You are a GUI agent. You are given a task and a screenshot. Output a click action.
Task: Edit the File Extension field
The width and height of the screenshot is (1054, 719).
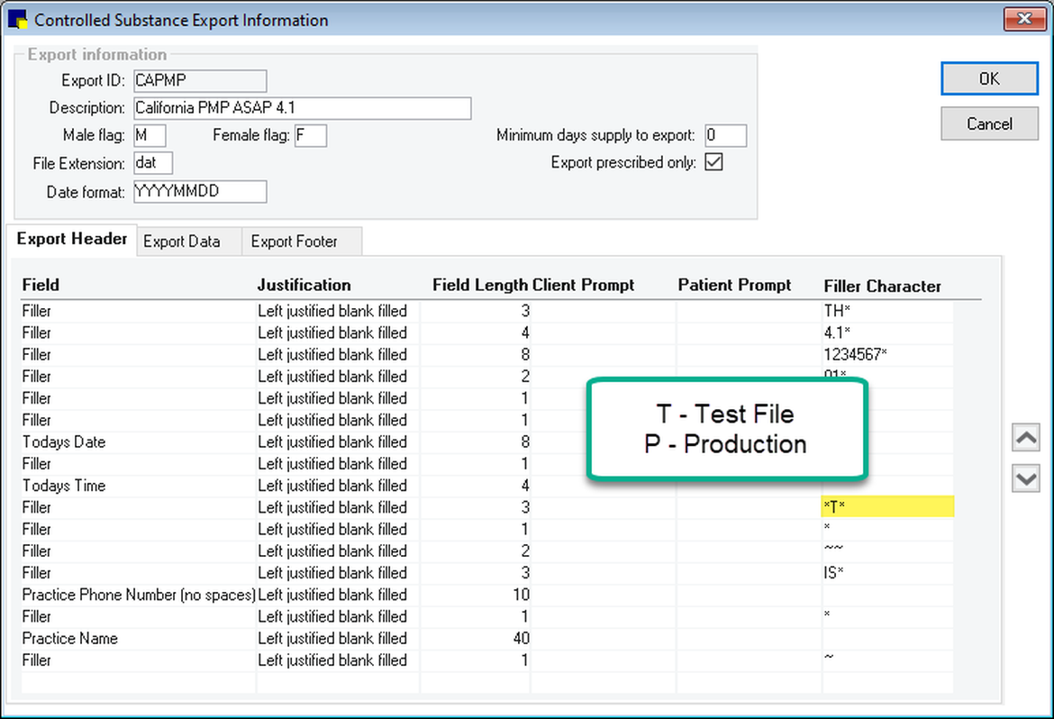click(152, 163)
